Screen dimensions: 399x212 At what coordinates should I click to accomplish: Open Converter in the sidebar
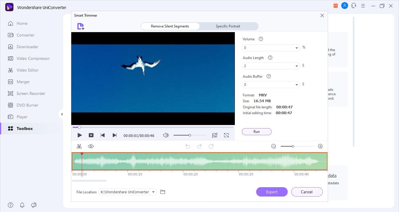pyautogui.click(x=25, y=35)
